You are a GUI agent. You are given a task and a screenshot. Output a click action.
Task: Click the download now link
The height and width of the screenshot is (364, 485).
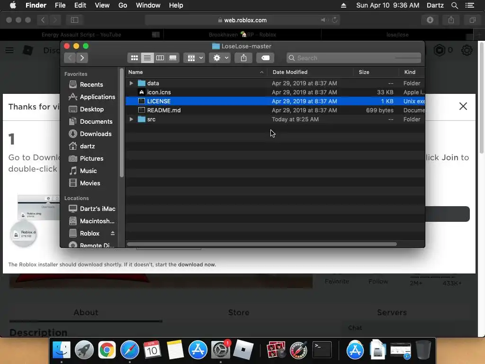point(197,264)
